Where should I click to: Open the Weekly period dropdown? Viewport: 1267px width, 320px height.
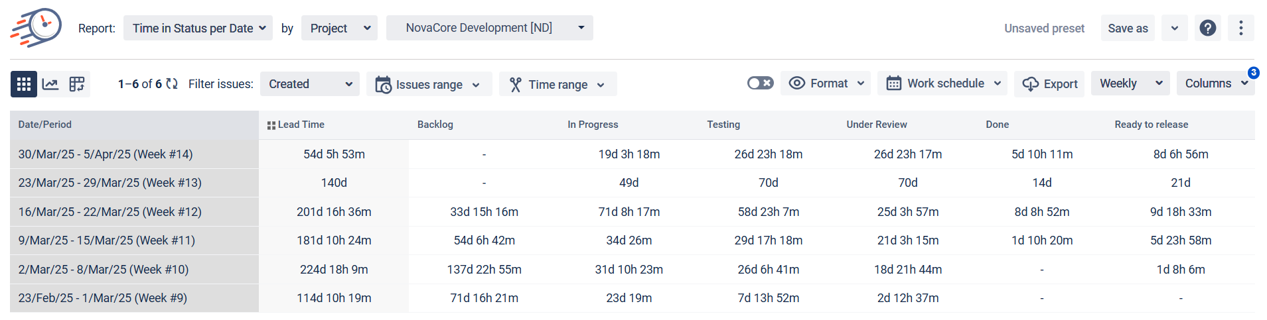(x=1130, y=83)
